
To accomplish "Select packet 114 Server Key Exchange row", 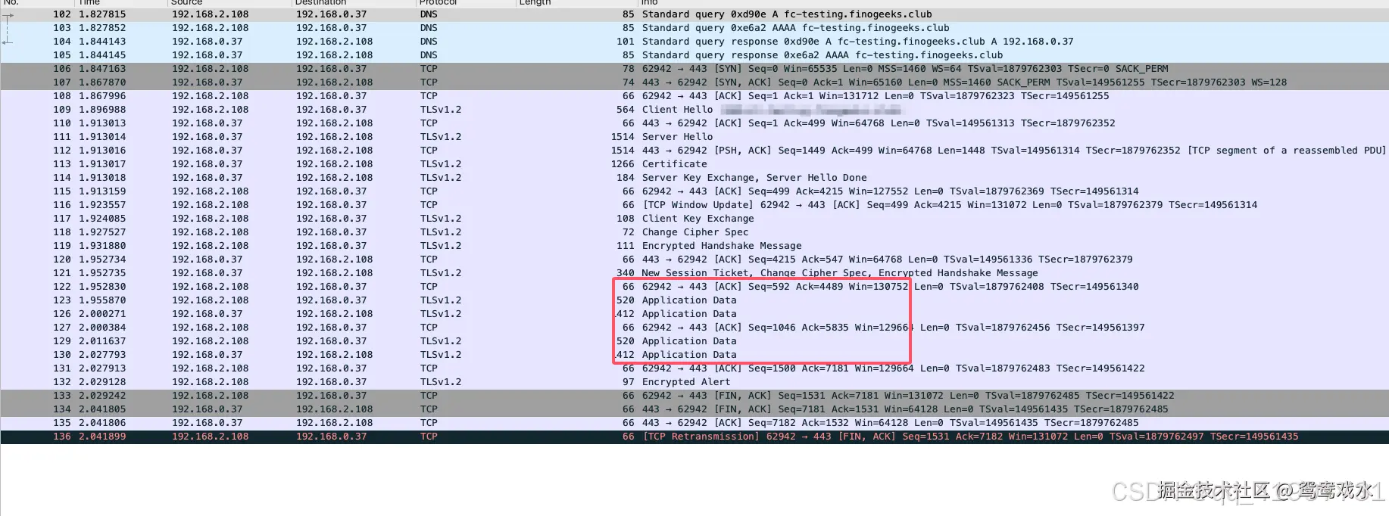I will 694,178.
